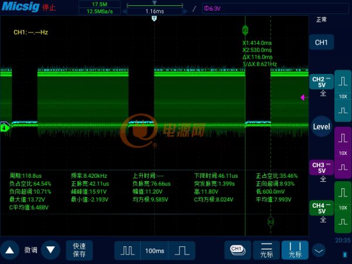Image resolution: width=352 pixels, height=264 pixels.
Task: Tap the CH4 10X probe setting
Action: (x=343, y=208)
